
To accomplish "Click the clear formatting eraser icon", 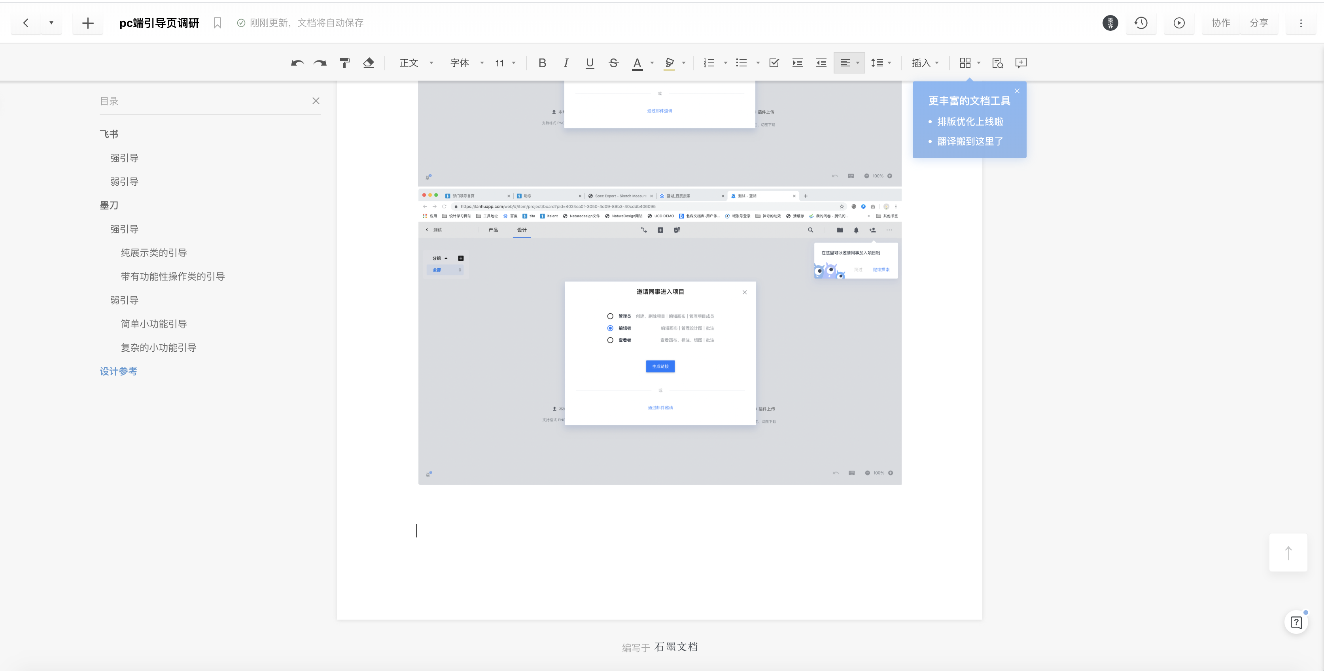I will click(369, 63).
